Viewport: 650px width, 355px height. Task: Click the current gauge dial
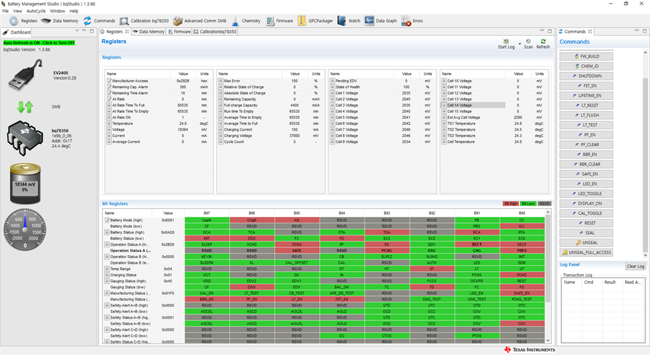tap(25, 229)
